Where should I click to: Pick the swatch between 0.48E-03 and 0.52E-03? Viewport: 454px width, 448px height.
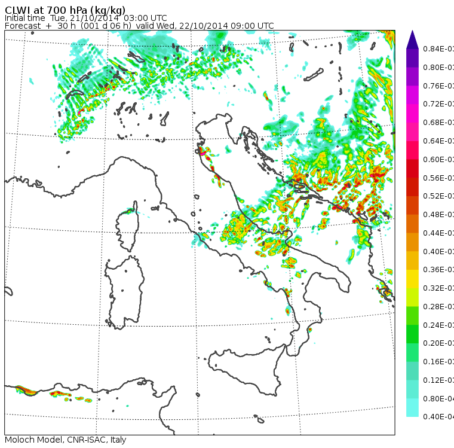[x=412, y=205]
